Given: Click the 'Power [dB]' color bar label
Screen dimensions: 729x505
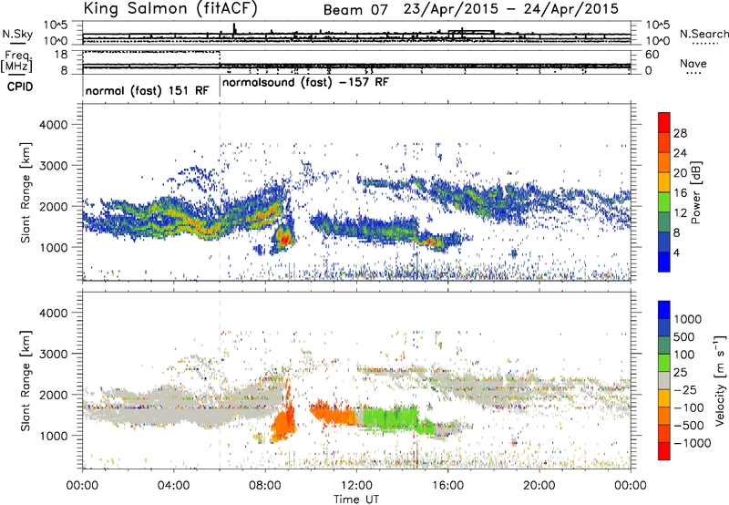Looking at the screenshot, I should 695,192.
